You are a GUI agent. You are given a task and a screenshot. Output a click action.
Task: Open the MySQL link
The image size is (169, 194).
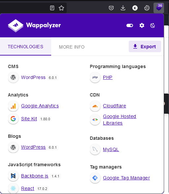tap(111, 149)
